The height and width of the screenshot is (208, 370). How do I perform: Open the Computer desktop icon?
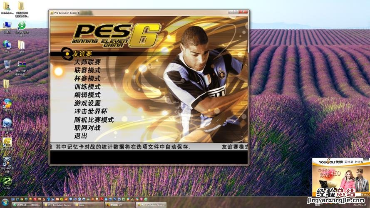coord(7,27)
